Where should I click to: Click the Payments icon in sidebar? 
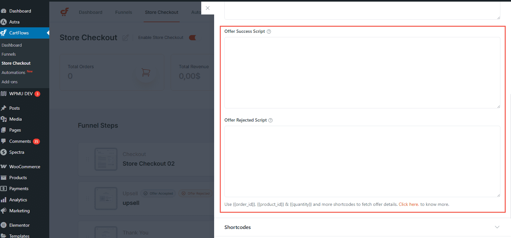(4, 188)
